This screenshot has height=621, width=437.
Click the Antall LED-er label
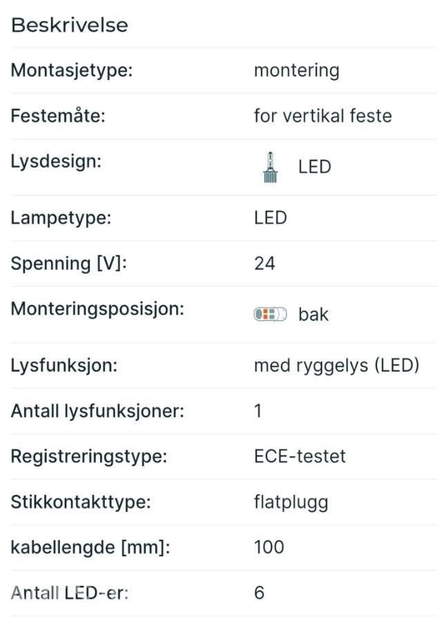(x=69, y=593)
